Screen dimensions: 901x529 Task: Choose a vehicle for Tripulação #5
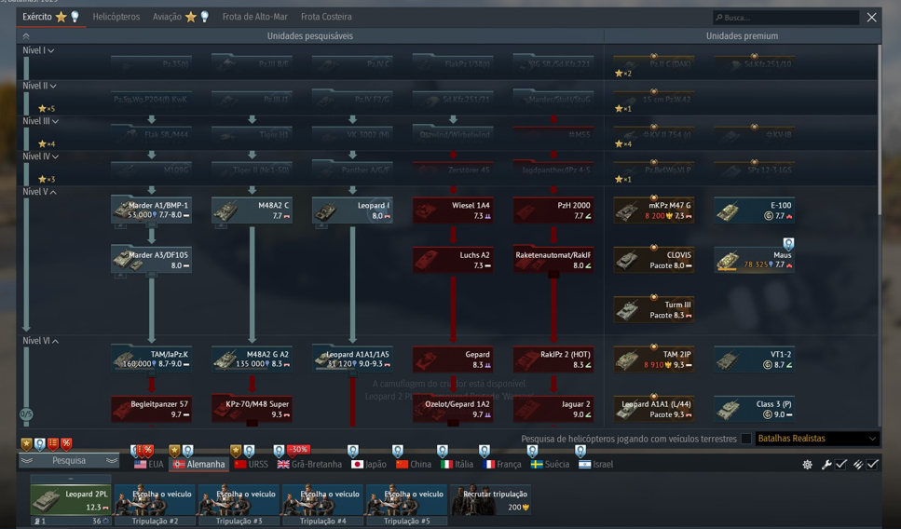tap(406, 500)
